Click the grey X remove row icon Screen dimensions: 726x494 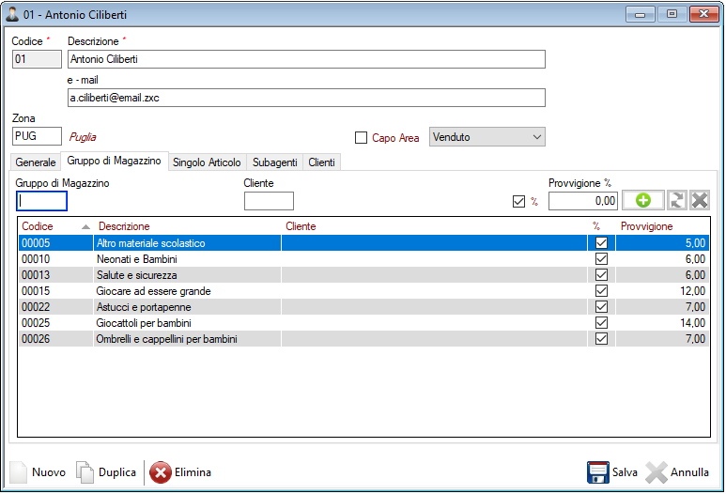(700, 200)
